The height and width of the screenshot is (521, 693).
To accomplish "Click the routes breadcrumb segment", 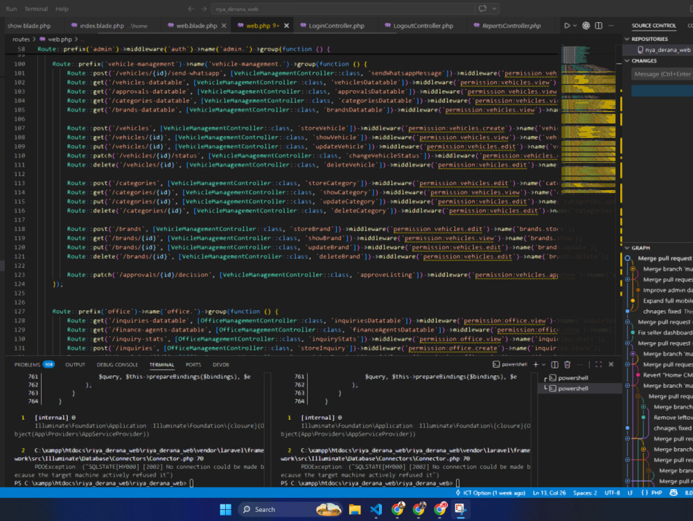I will pyautogui.click(x=21, y=40).
